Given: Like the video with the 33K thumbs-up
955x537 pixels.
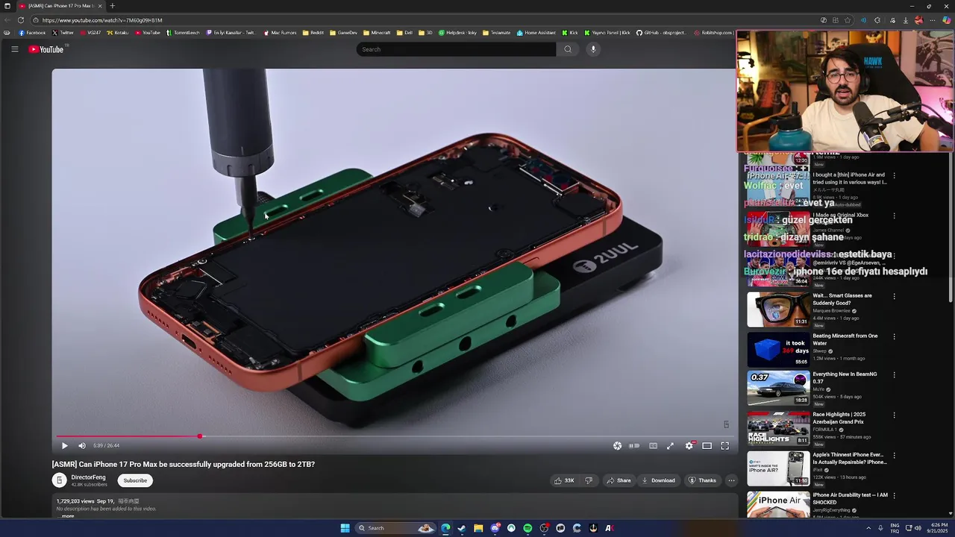Looking at the screenshot, I should tap(564, 480).
